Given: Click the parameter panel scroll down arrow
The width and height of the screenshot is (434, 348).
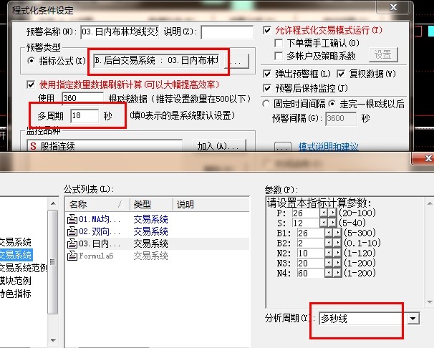Looking at the screenshot, I should (x=429, y=301).
